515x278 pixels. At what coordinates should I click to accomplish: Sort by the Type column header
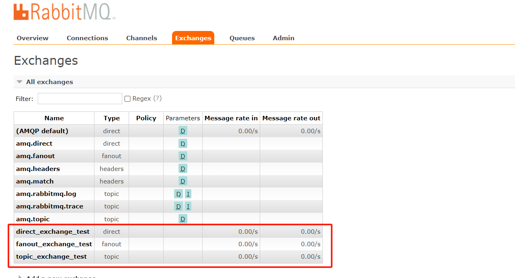coord(111,118)
